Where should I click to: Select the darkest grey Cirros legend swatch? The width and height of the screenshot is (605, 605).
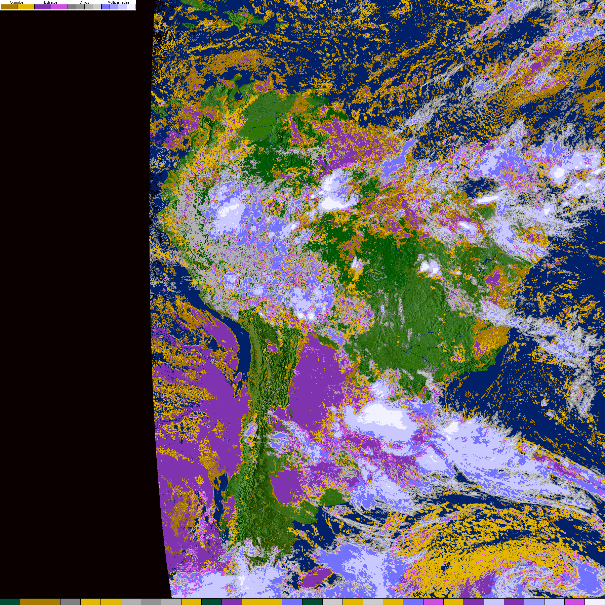coord(72,7)
